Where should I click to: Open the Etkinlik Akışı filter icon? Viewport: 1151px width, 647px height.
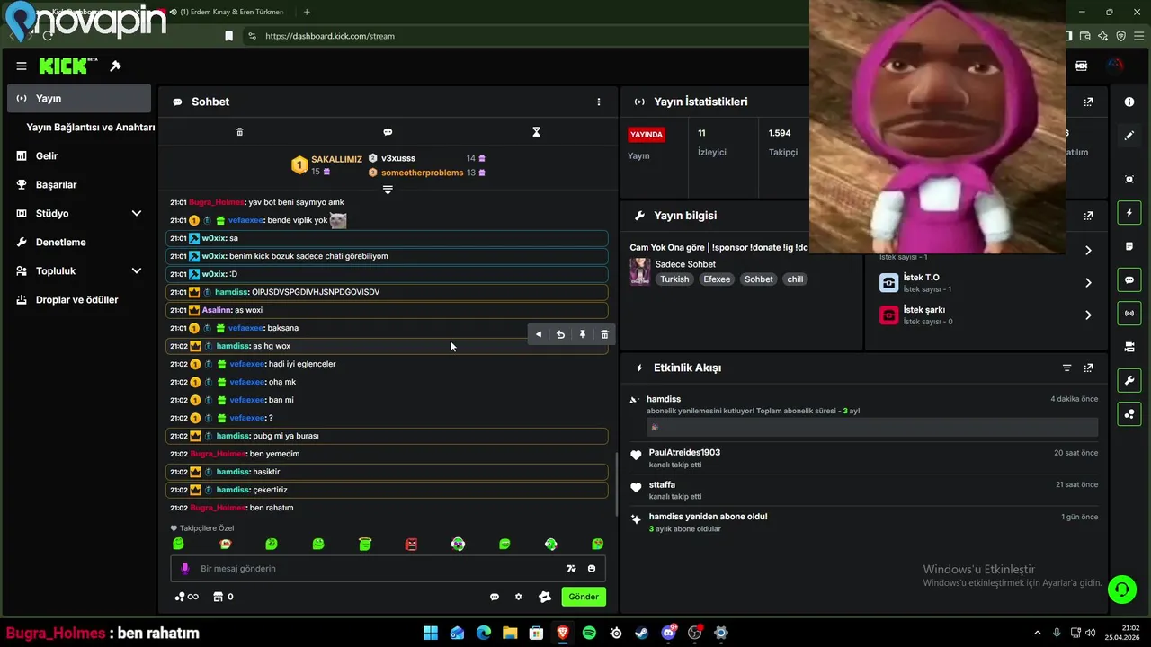[x=1066, y=368]
